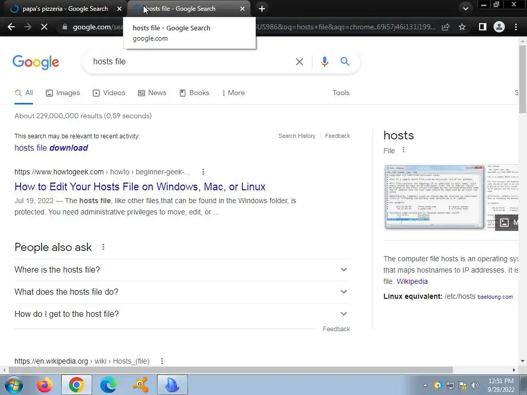The width and height of the screenshot is (527, 395).
Task: Open the taskbar clock and date
Action: [501, 385]
